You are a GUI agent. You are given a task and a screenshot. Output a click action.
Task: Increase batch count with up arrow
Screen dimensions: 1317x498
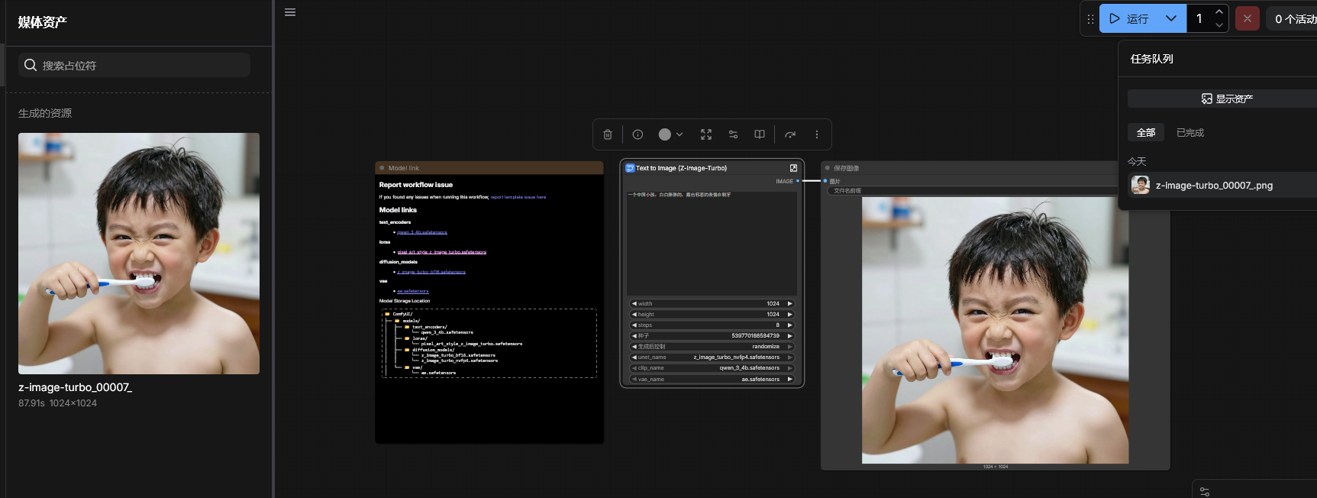coord(1219,11)
